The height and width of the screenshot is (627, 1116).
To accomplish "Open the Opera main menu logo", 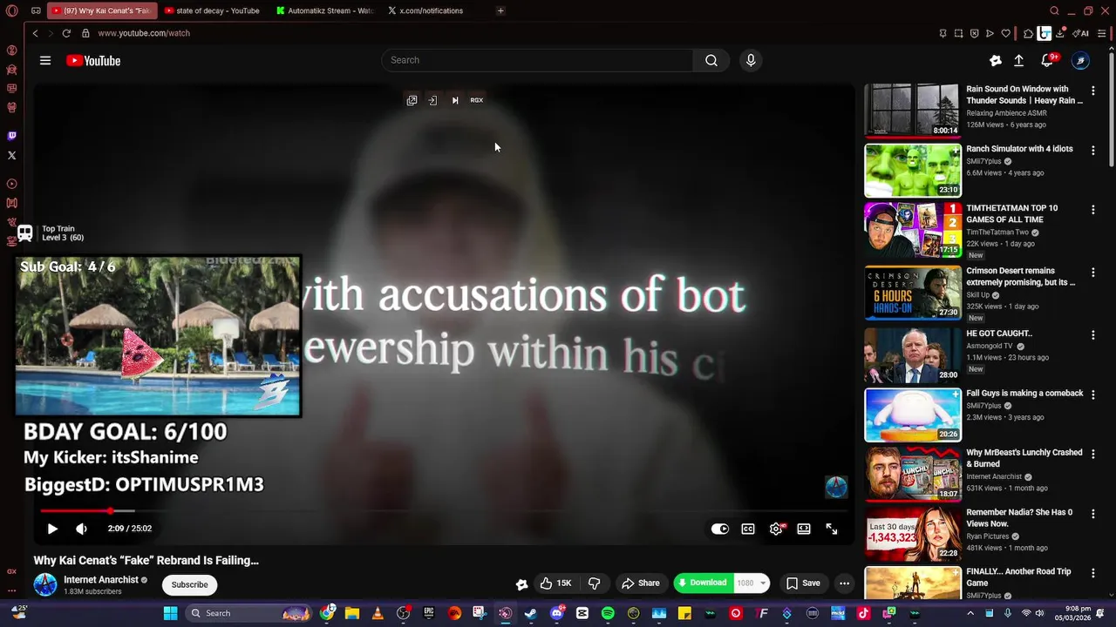I will [x=11, y=11].
